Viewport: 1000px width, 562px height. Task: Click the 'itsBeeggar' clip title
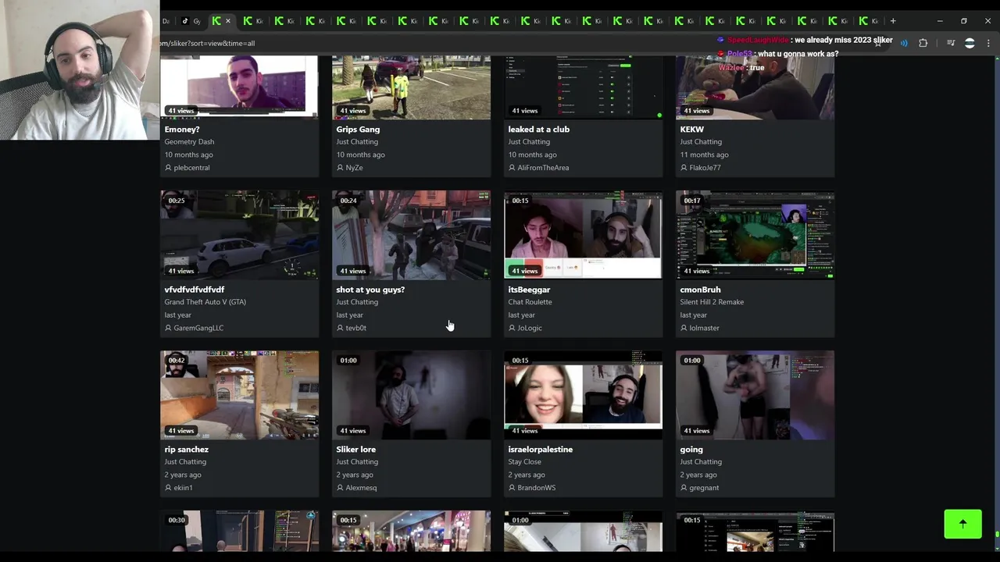coord(529,290)
